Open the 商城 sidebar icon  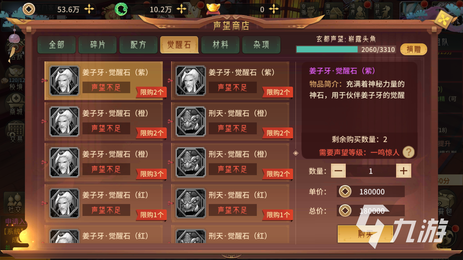click(x=16, y=104)
